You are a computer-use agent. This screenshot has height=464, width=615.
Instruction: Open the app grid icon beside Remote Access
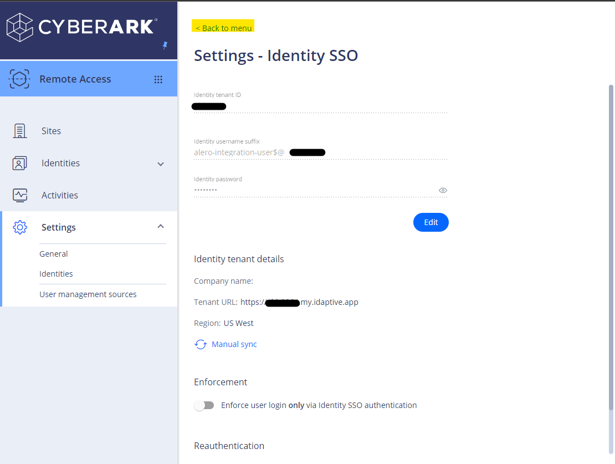(158, 79)
